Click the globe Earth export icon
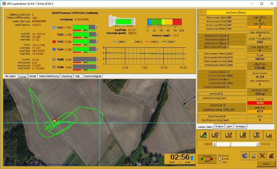 click(245, 155)
